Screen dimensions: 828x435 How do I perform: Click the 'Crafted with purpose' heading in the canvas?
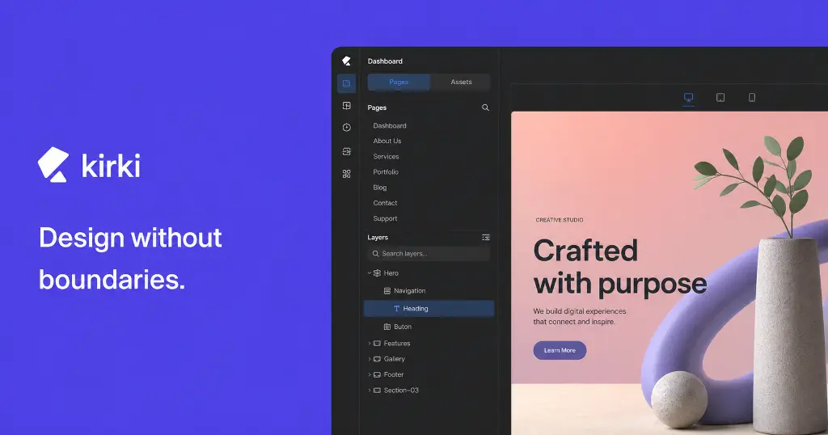pos(620,268)
